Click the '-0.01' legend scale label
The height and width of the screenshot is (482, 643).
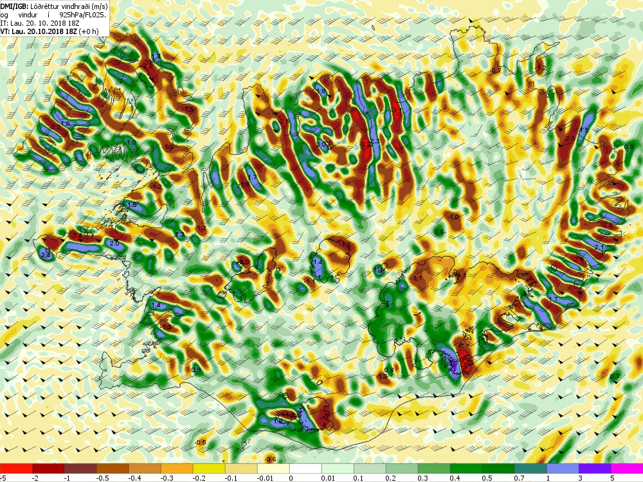click(266, 478)
